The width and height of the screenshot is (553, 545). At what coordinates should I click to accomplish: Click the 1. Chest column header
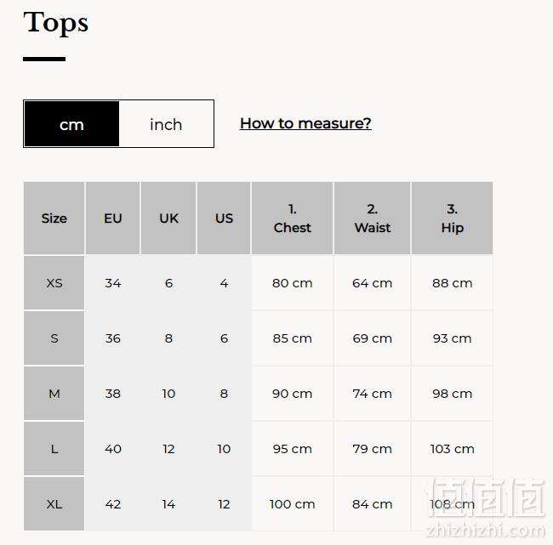[292, 219]
